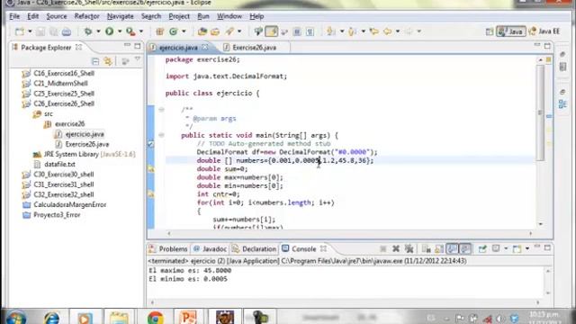This screenshot has width=576, height=324.
Task: Click the Clear Console icon
Action: click(x=426, y=249)
